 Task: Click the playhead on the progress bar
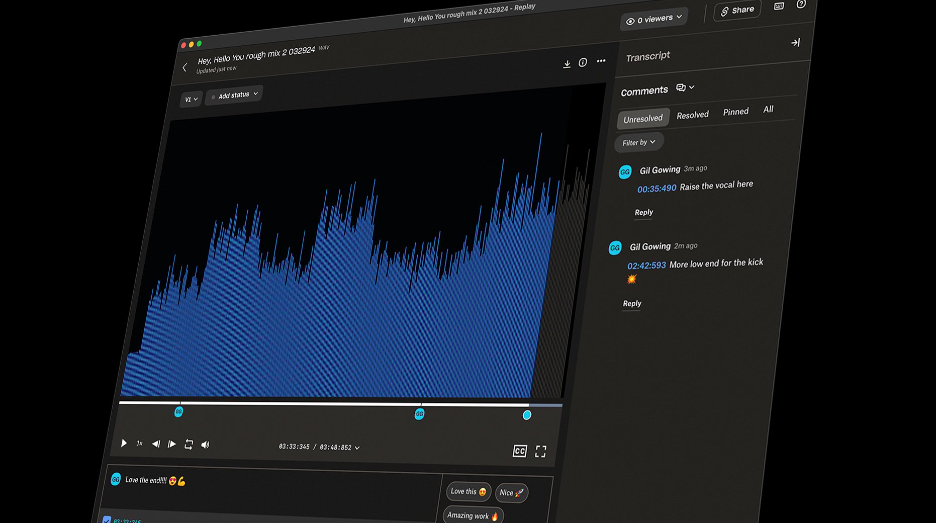[527, 415]
